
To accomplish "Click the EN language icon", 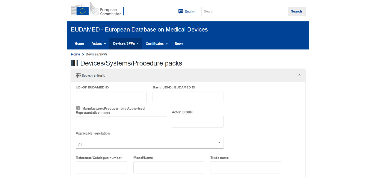I will [x=181, y=11].
